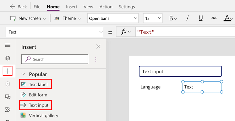This screenshot has height=121, width=235.
Task: Switch to the View tab
Action: (x=88, y=7)
